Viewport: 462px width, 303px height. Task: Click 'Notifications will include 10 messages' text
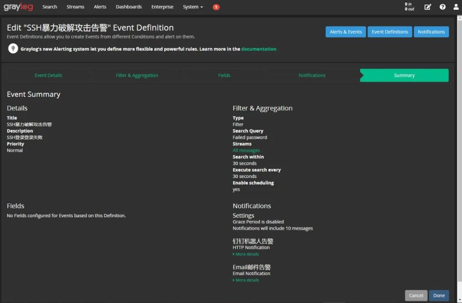coord(273,228)
